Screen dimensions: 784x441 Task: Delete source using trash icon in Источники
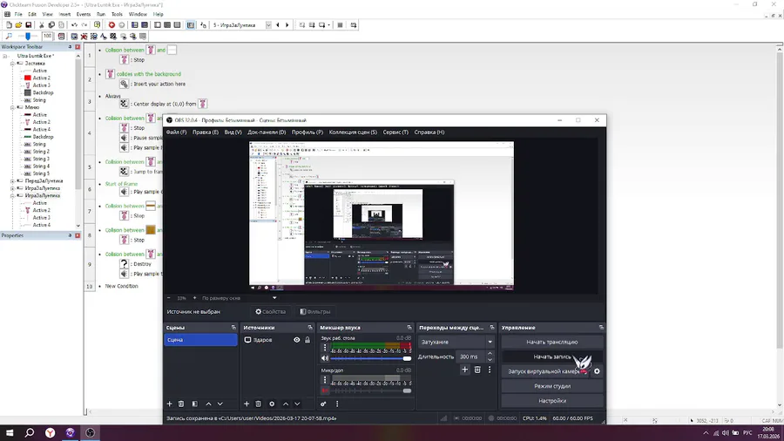pos(258,404)
